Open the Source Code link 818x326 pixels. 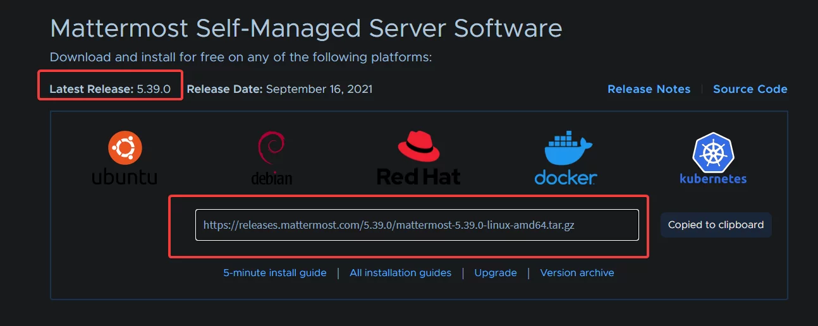pos(750,89)
